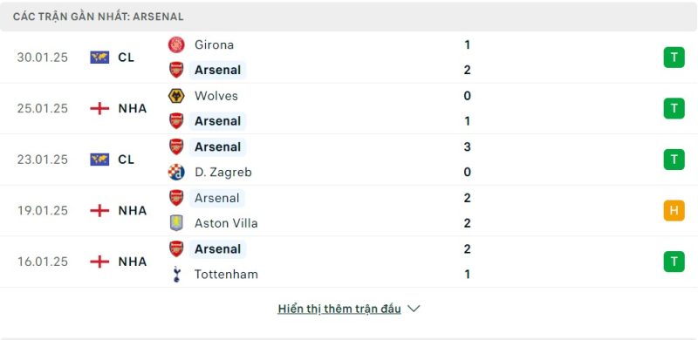Open the D. Zagreb team name
Image resolution: width=698 pixels, height=340 pixels.
click(223, 173)
